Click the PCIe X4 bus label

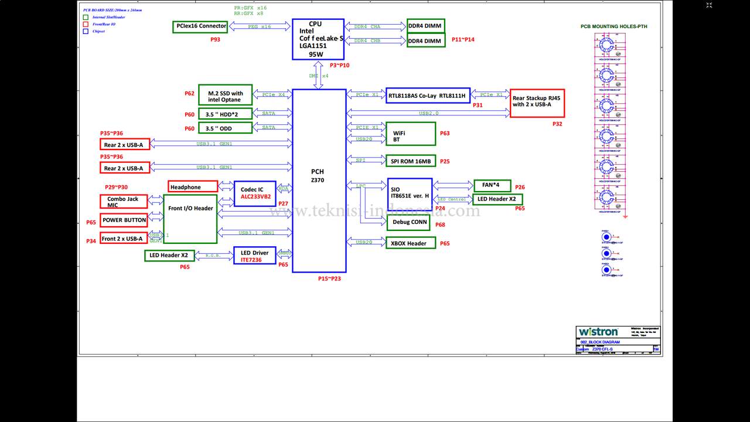[x=274, y=94]
